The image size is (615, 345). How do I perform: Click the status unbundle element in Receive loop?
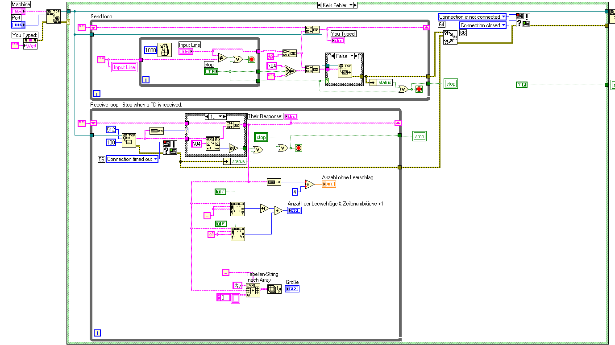point(235,161)
